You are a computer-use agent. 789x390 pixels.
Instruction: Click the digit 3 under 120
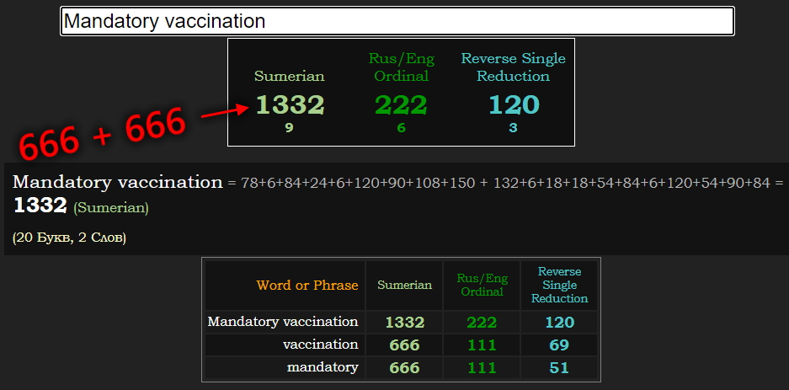(513, 128)
